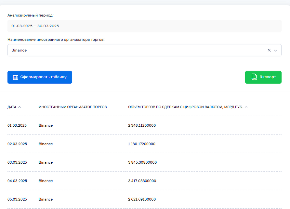Viewport: 290px width, 209px height.
Task: Click the ИНОСТРАННЫЙ ОРГАНИЗАТОР ТОРГОВ column header
Action: (72, 107)
